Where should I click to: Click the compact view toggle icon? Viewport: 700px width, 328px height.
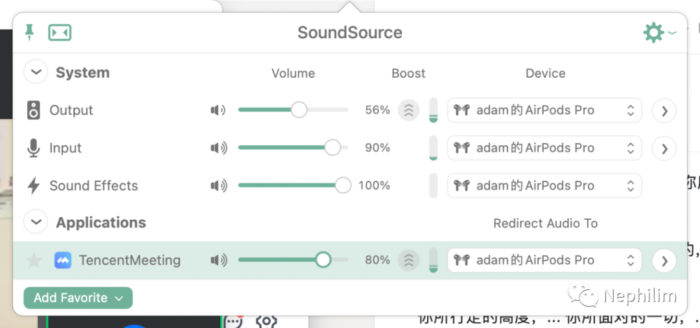60,32
